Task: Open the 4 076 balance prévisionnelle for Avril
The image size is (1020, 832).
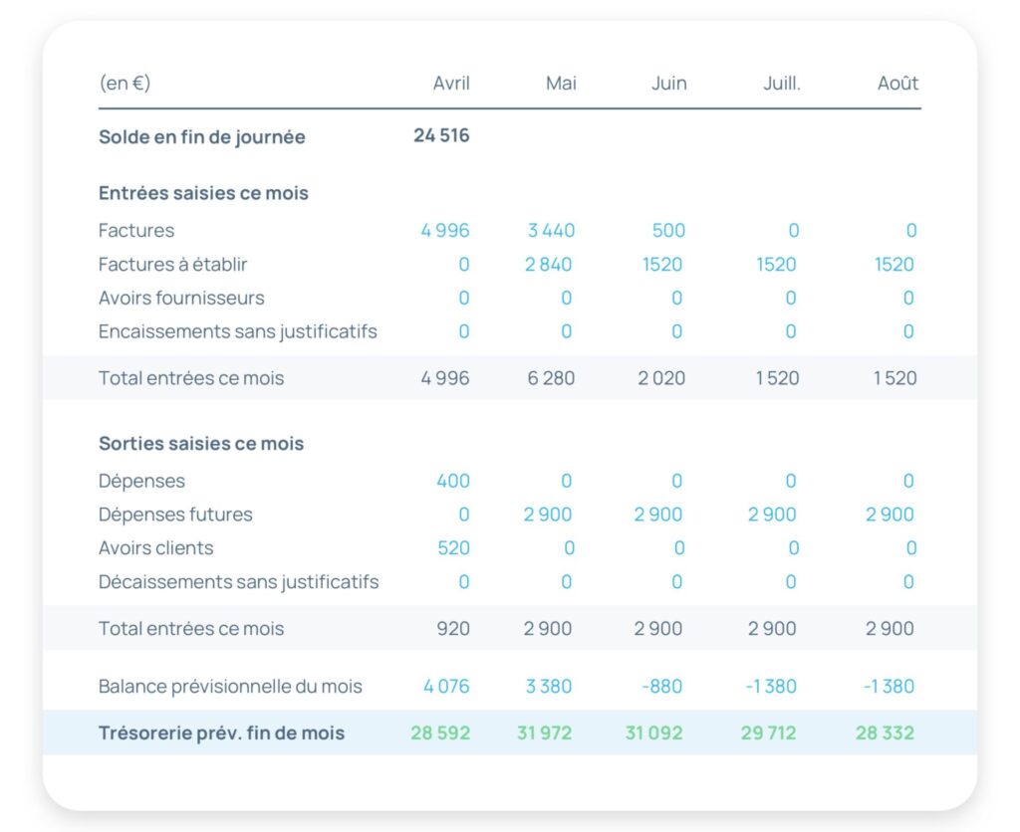Action: (x=445, y=687)
